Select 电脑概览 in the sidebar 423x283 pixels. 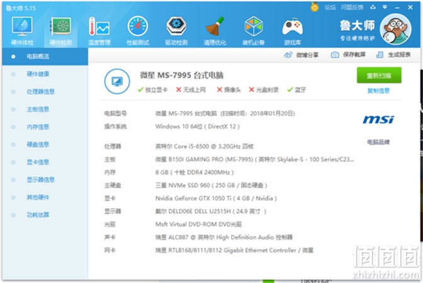click(x=45, y=57)
